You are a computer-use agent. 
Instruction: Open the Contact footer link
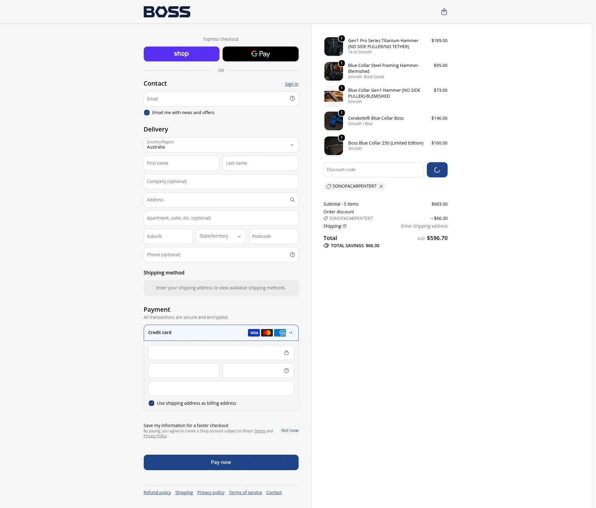tap(274, 492)
